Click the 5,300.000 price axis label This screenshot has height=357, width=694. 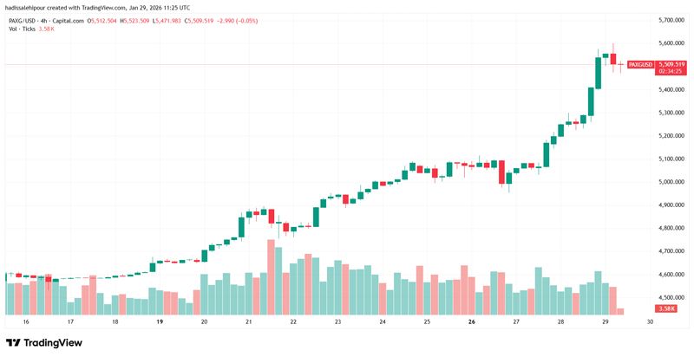pyautogui.click(x=671, y=113)
